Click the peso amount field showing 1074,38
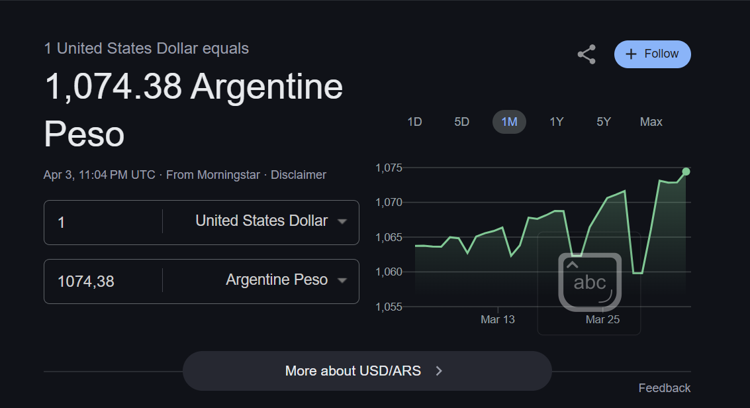This screenshot has height=408, width=750. tap(103, 281)
